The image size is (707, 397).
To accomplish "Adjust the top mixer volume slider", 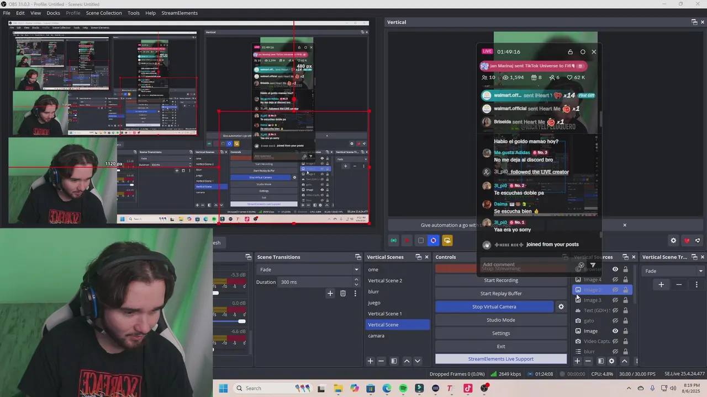I will coord(215,293).
